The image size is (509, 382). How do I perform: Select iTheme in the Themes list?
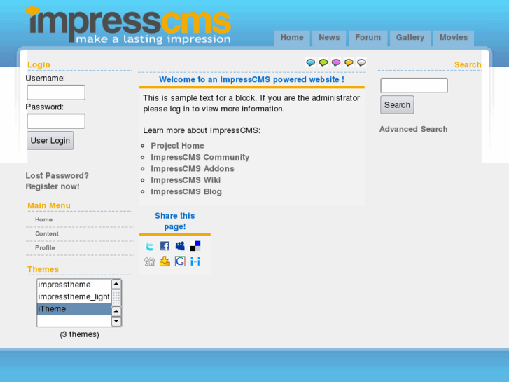click(x=74, y=309)
